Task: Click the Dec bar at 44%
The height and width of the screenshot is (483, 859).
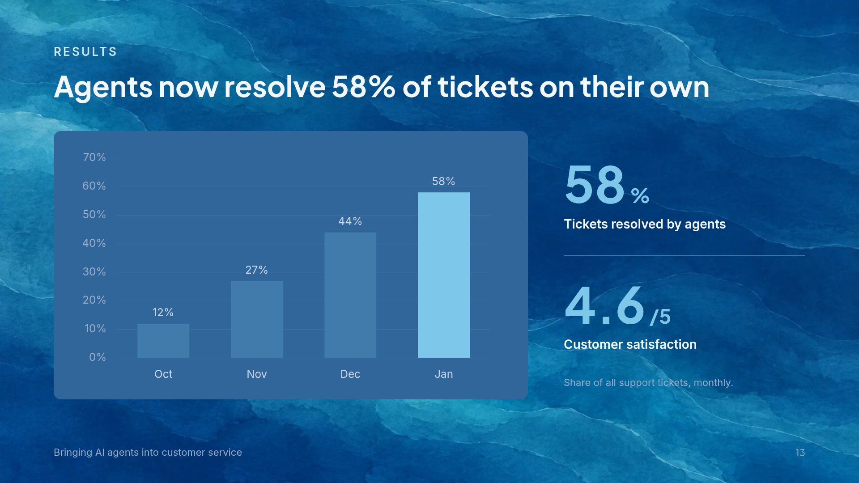Action: (x=350, y=295)
